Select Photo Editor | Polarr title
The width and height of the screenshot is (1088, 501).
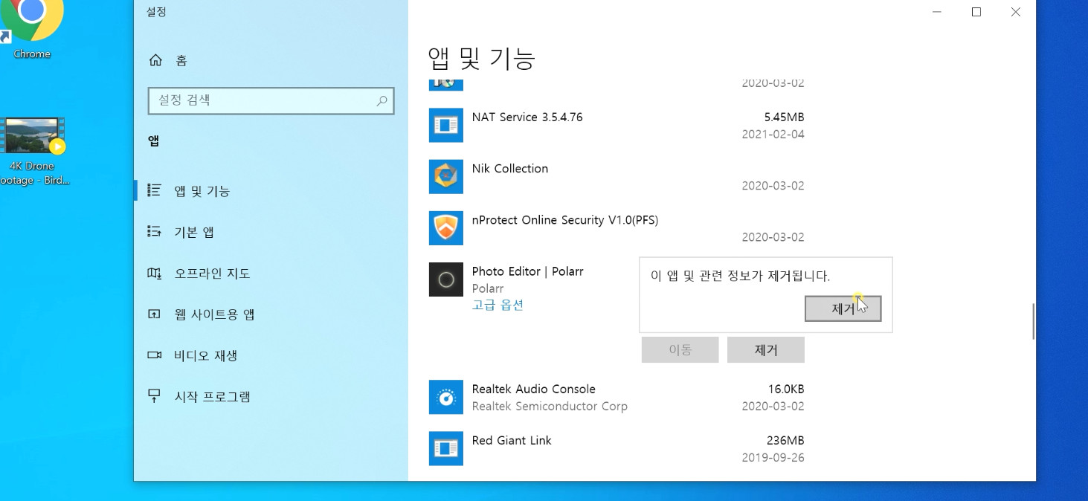click(527, 271)
